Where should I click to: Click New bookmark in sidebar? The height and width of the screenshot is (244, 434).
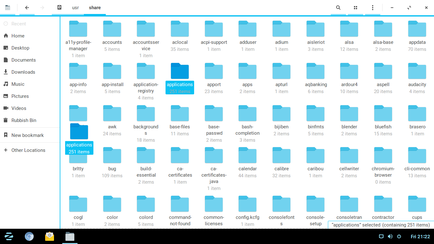(x=27, y=135)
